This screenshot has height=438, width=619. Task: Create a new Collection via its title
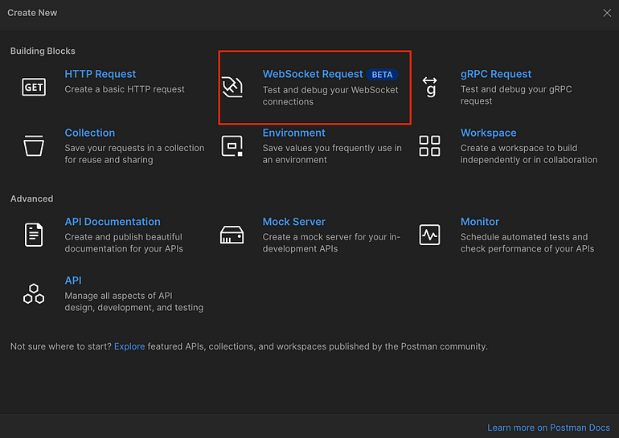pos(90,133)
